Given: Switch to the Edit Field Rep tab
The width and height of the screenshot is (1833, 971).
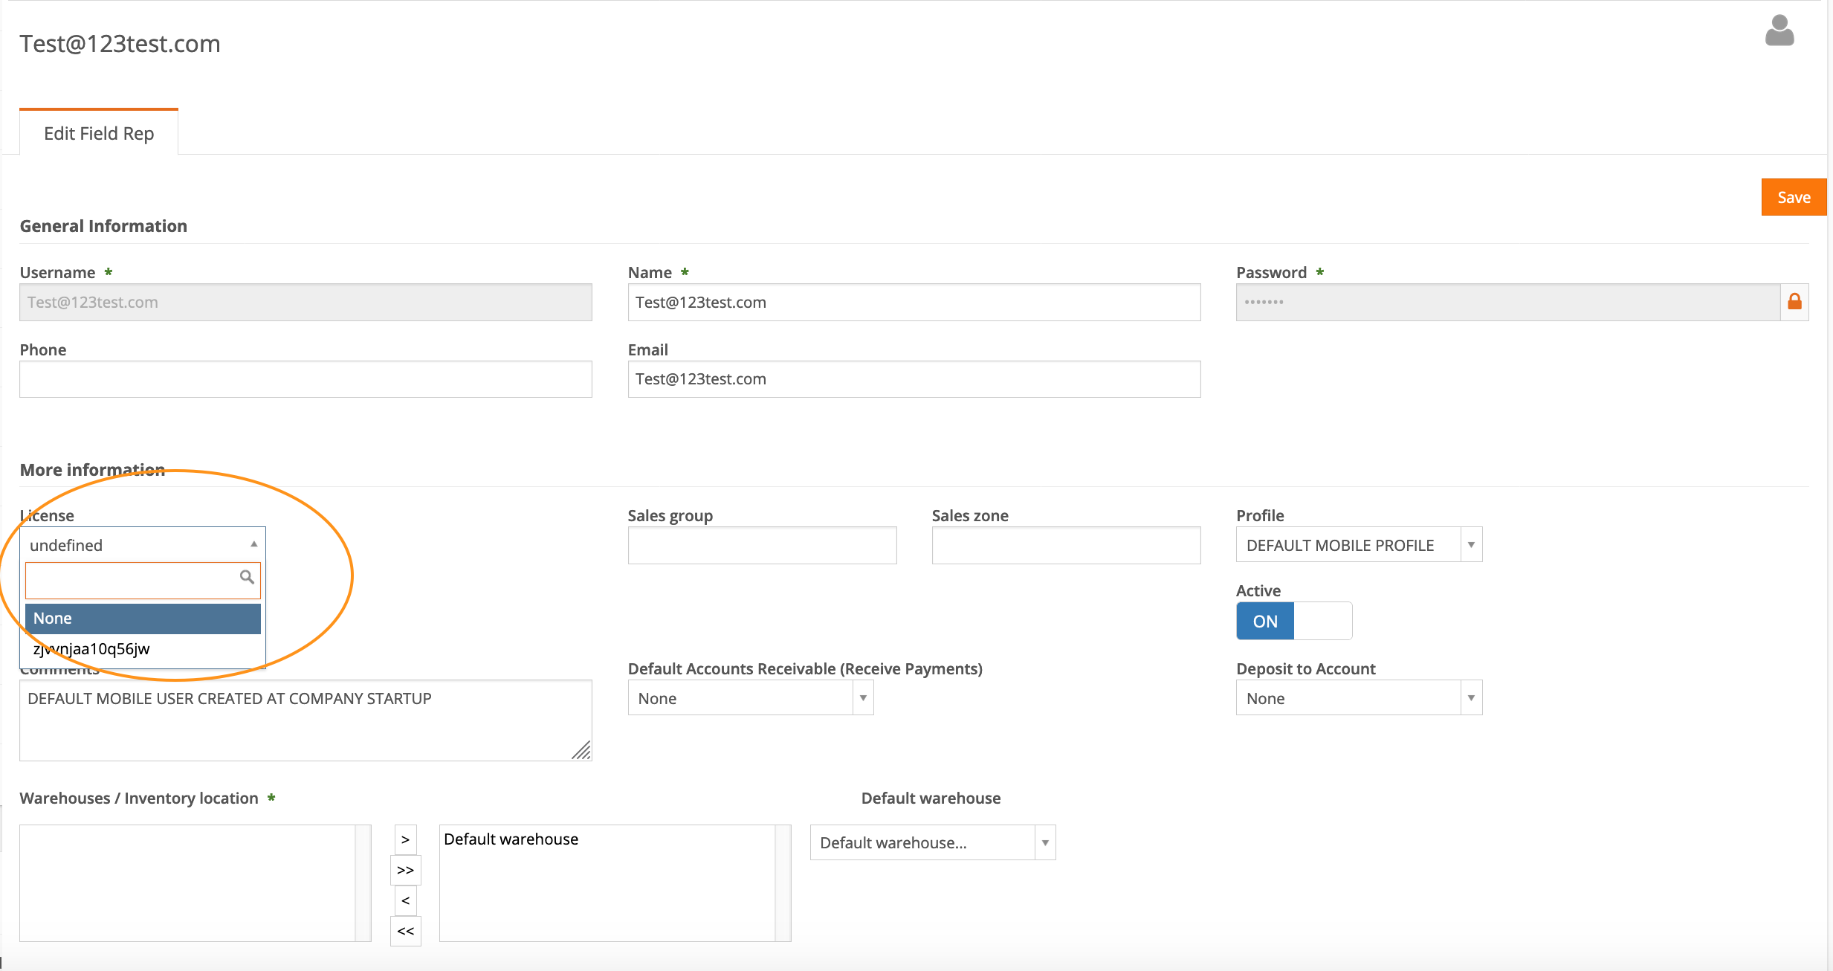Looking at the screenshot, I should click(99, 133).
